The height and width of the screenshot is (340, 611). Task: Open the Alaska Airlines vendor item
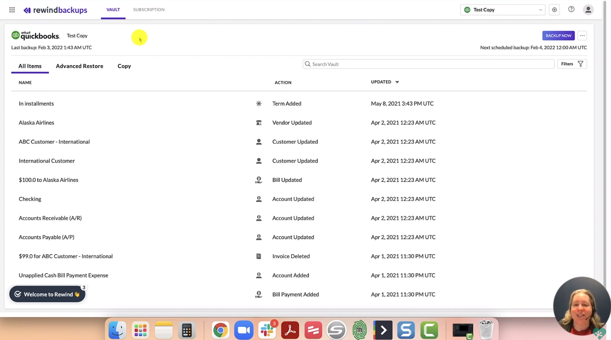(x=37, y=123)
